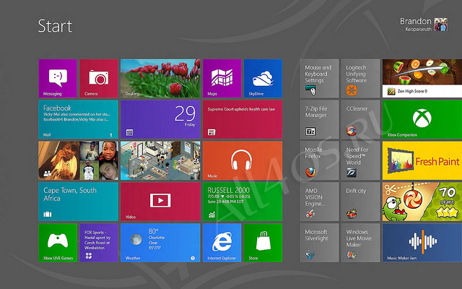Viewport: 462px width, 289px height.
Task: Open the Photos tile with room illustration
Action: (160, 160)
